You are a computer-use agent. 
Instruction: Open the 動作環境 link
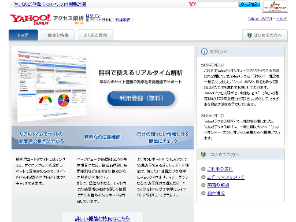click(x=216, y=193)
